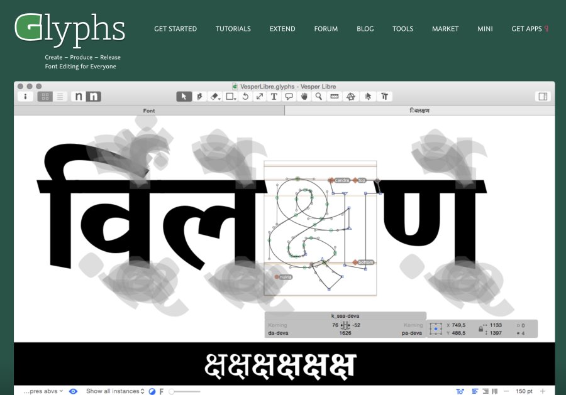566x395 pixels.
Task: Adjust the preview size slider
Action: [182, 391]
